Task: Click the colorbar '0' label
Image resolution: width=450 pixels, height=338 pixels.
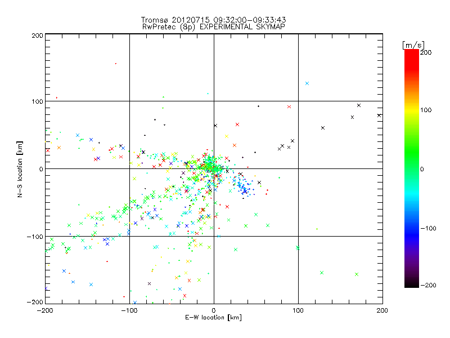Action: 422,169
